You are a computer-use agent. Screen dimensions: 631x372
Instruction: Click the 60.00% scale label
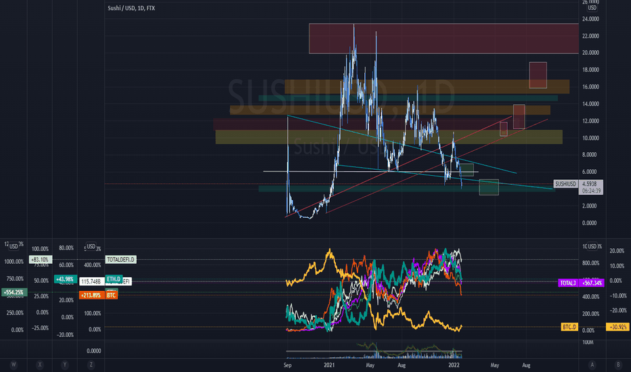tap(66, 265)
